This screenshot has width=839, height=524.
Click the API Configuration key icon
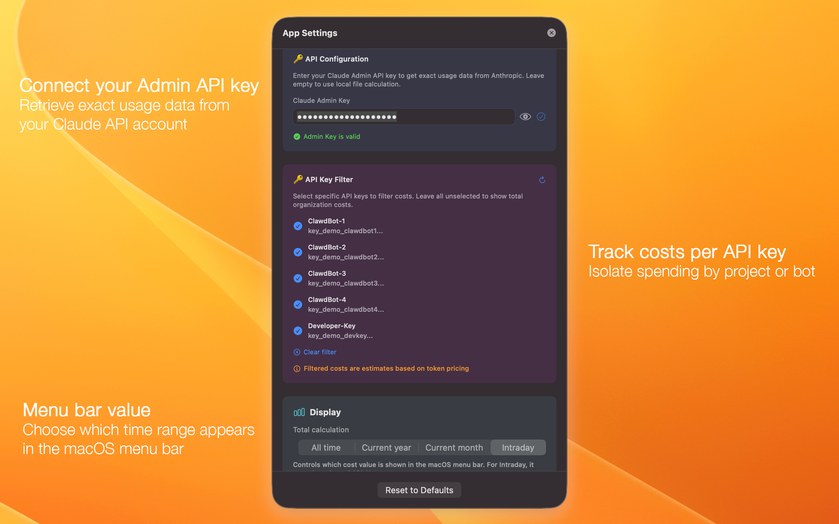click(x=298, y=59)
